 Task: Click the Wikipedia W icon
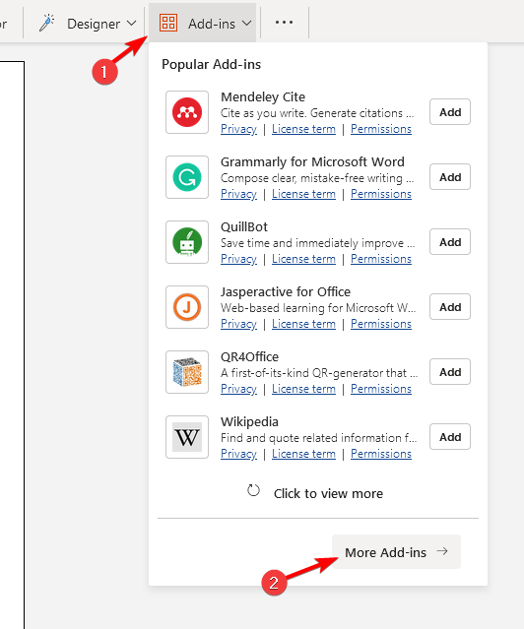[x=187, y=437]
